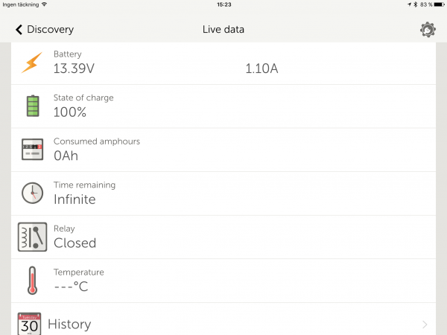Tap the Relay Closed status

pos(74,243)
